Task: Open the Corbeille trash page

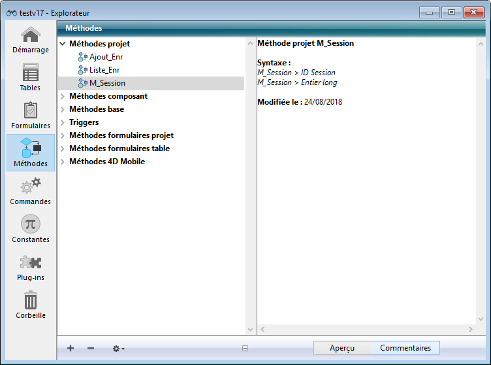Action: tap(31, 305)
